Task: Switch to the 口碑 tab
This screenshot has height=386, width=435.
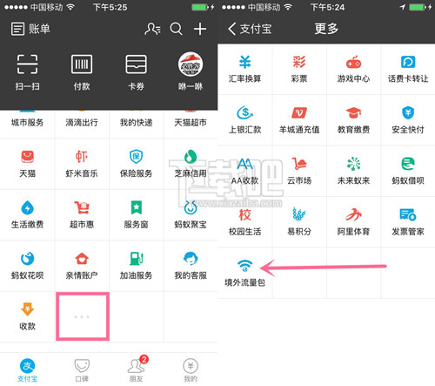Action: tap(82, 369)
